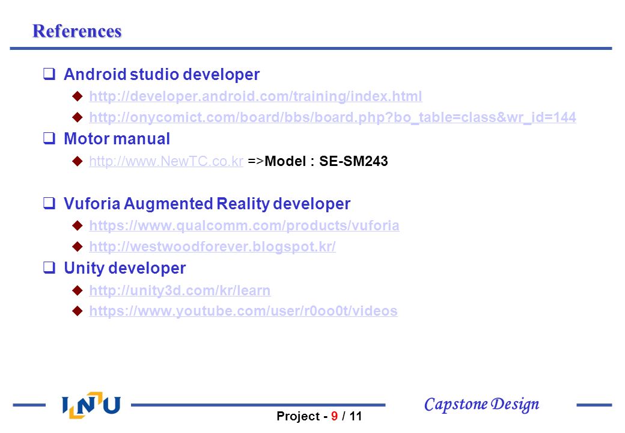Click the diamond bullet before onycomict.com link
Screen dimensions: 625x433
pos(78,117)
